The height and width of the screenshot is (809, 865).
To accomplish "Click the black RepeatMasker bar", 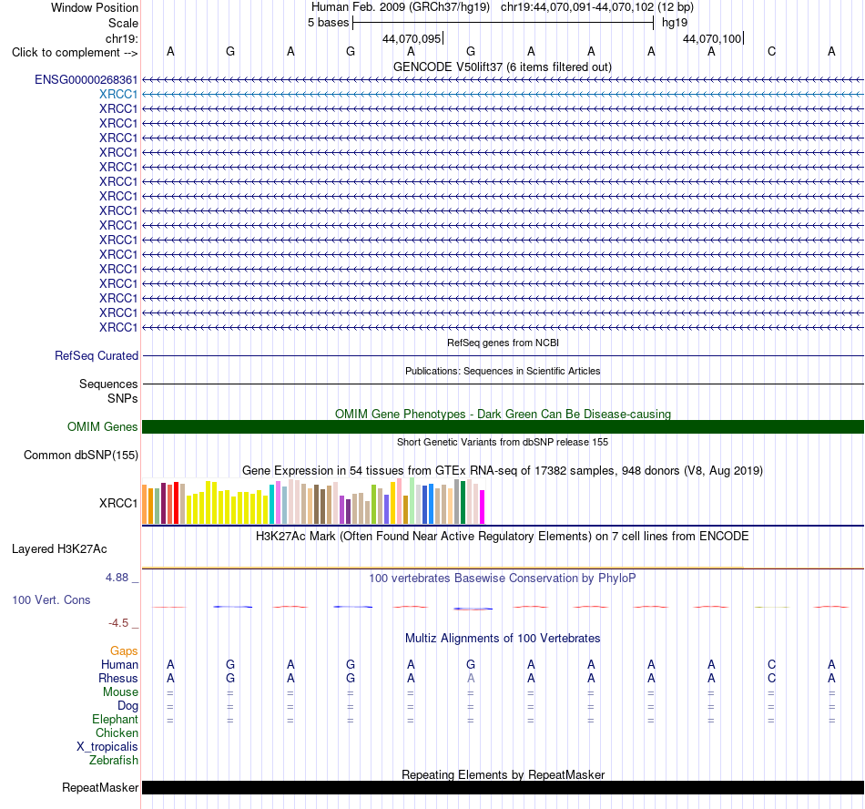I will pos(504,787).
